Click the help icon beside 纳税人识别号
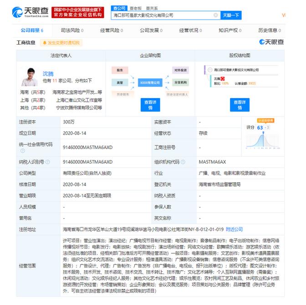The image size is (306, 305). [48, 162]
